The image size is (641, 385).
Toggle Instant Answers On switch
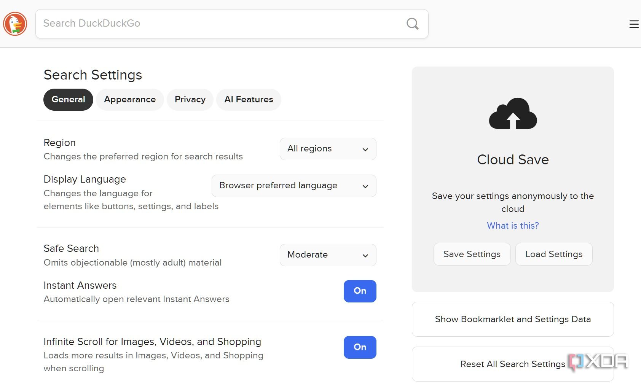coord(360,291)
